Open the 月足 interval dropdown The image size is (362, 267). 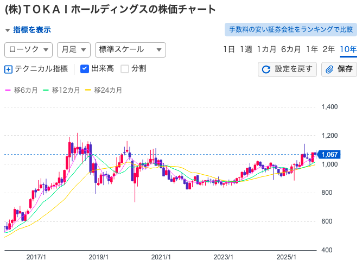[x=73, y=49]
